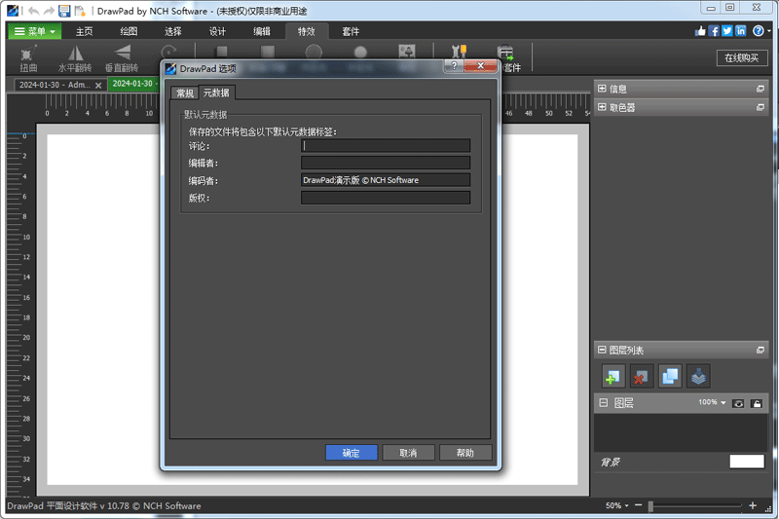This screenshot has width=779, height=519.
Task: Click the Undo arrow in title bar
Action: point(33,11)
